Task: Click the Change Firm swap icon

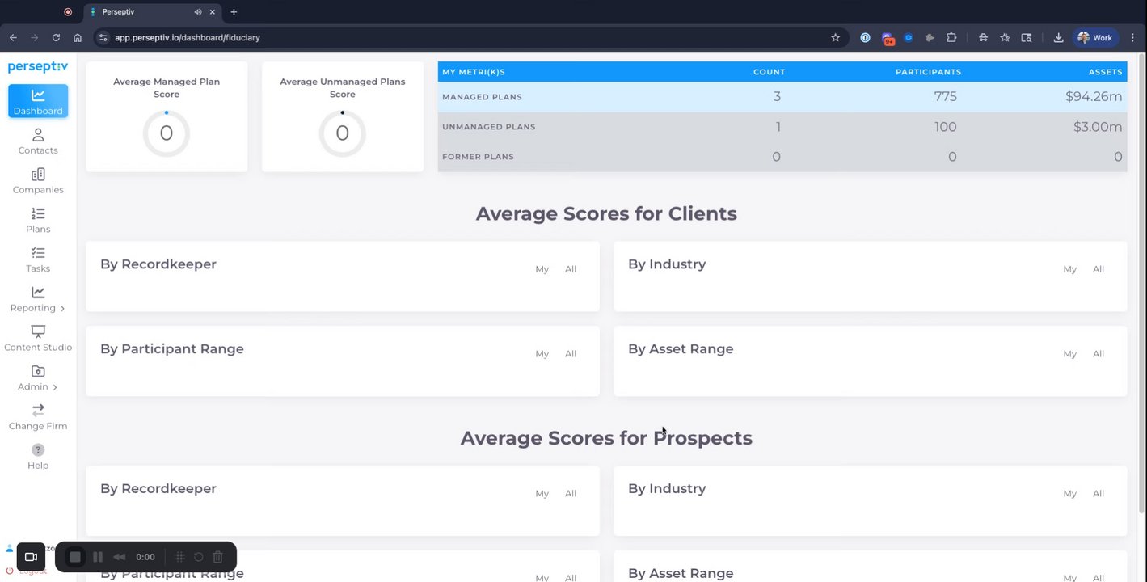Action: [x=38, y=411]
